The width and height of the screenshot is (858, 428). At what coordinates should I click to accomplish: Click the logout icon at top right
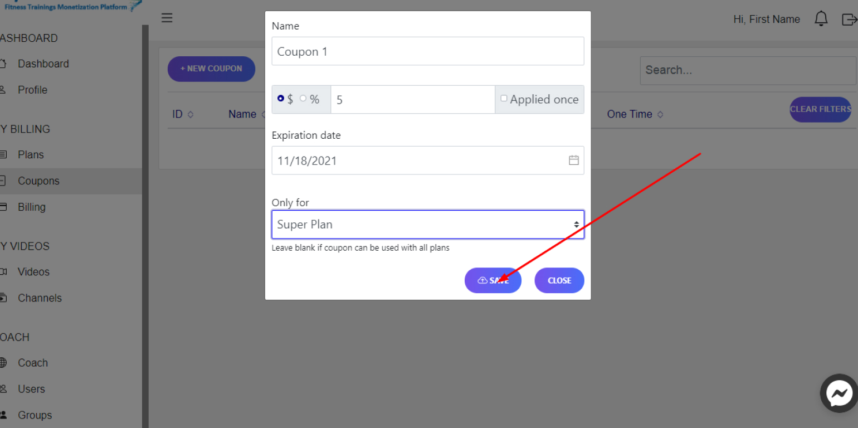click(x=849, y=20)
